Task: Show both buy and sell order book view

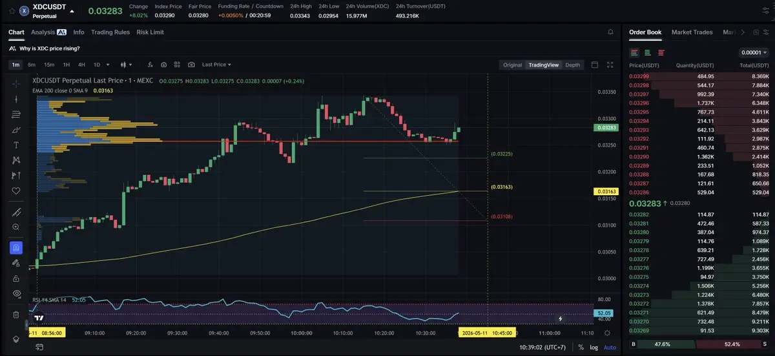Action: point(635,52)
